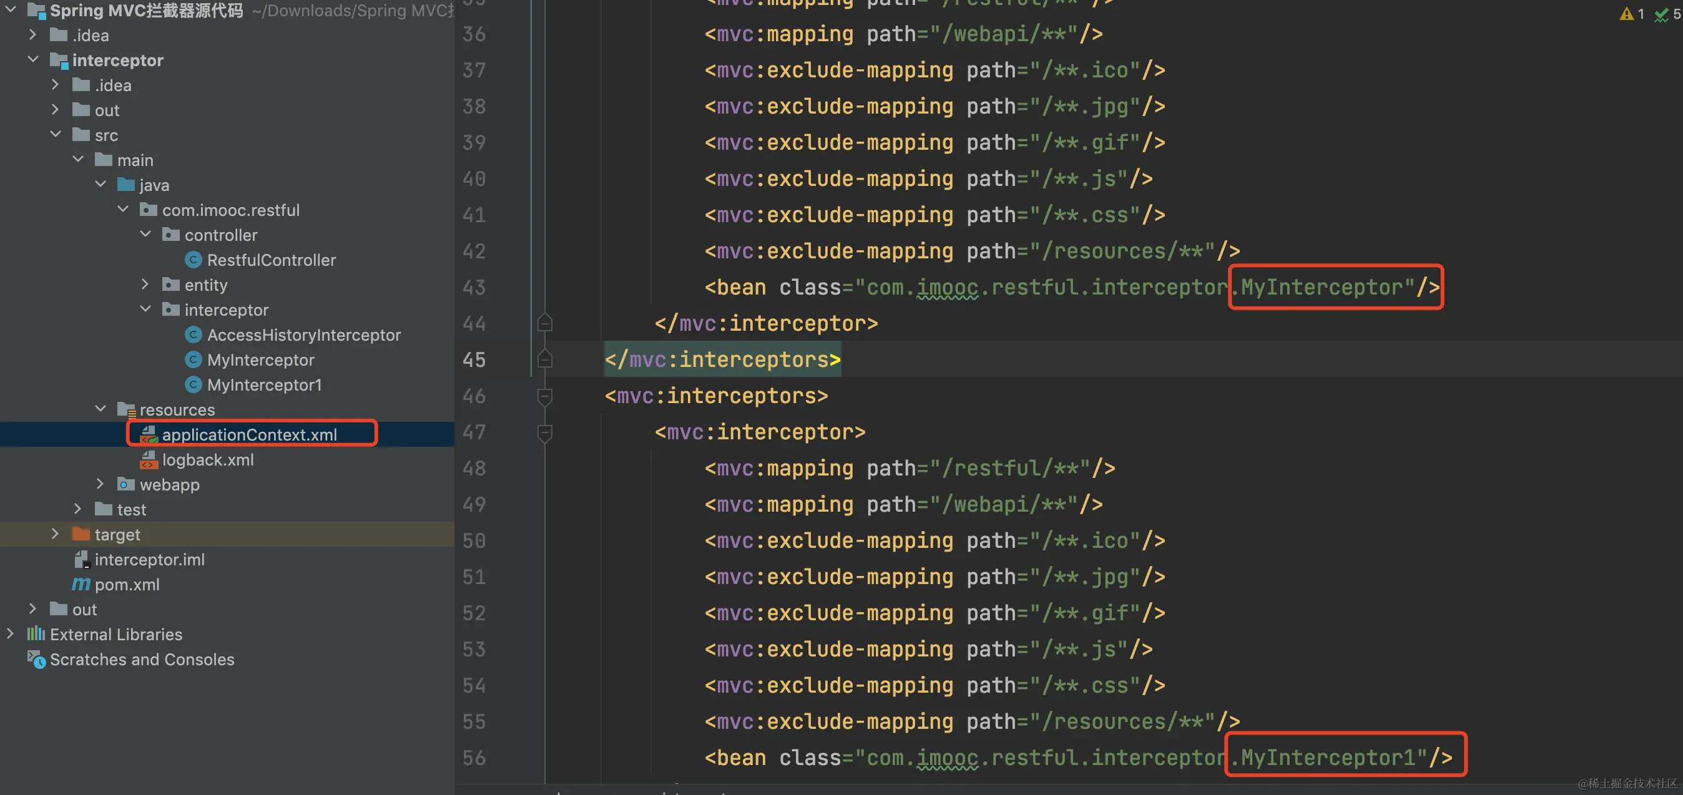Click the RestfulController class icon
The height and width of the screenshot is (795, 1683).
click(193, 260)
